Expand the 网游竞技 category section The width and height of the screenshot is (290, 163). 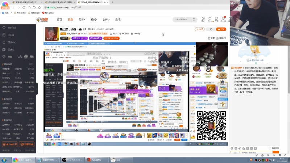click(31, 64)
